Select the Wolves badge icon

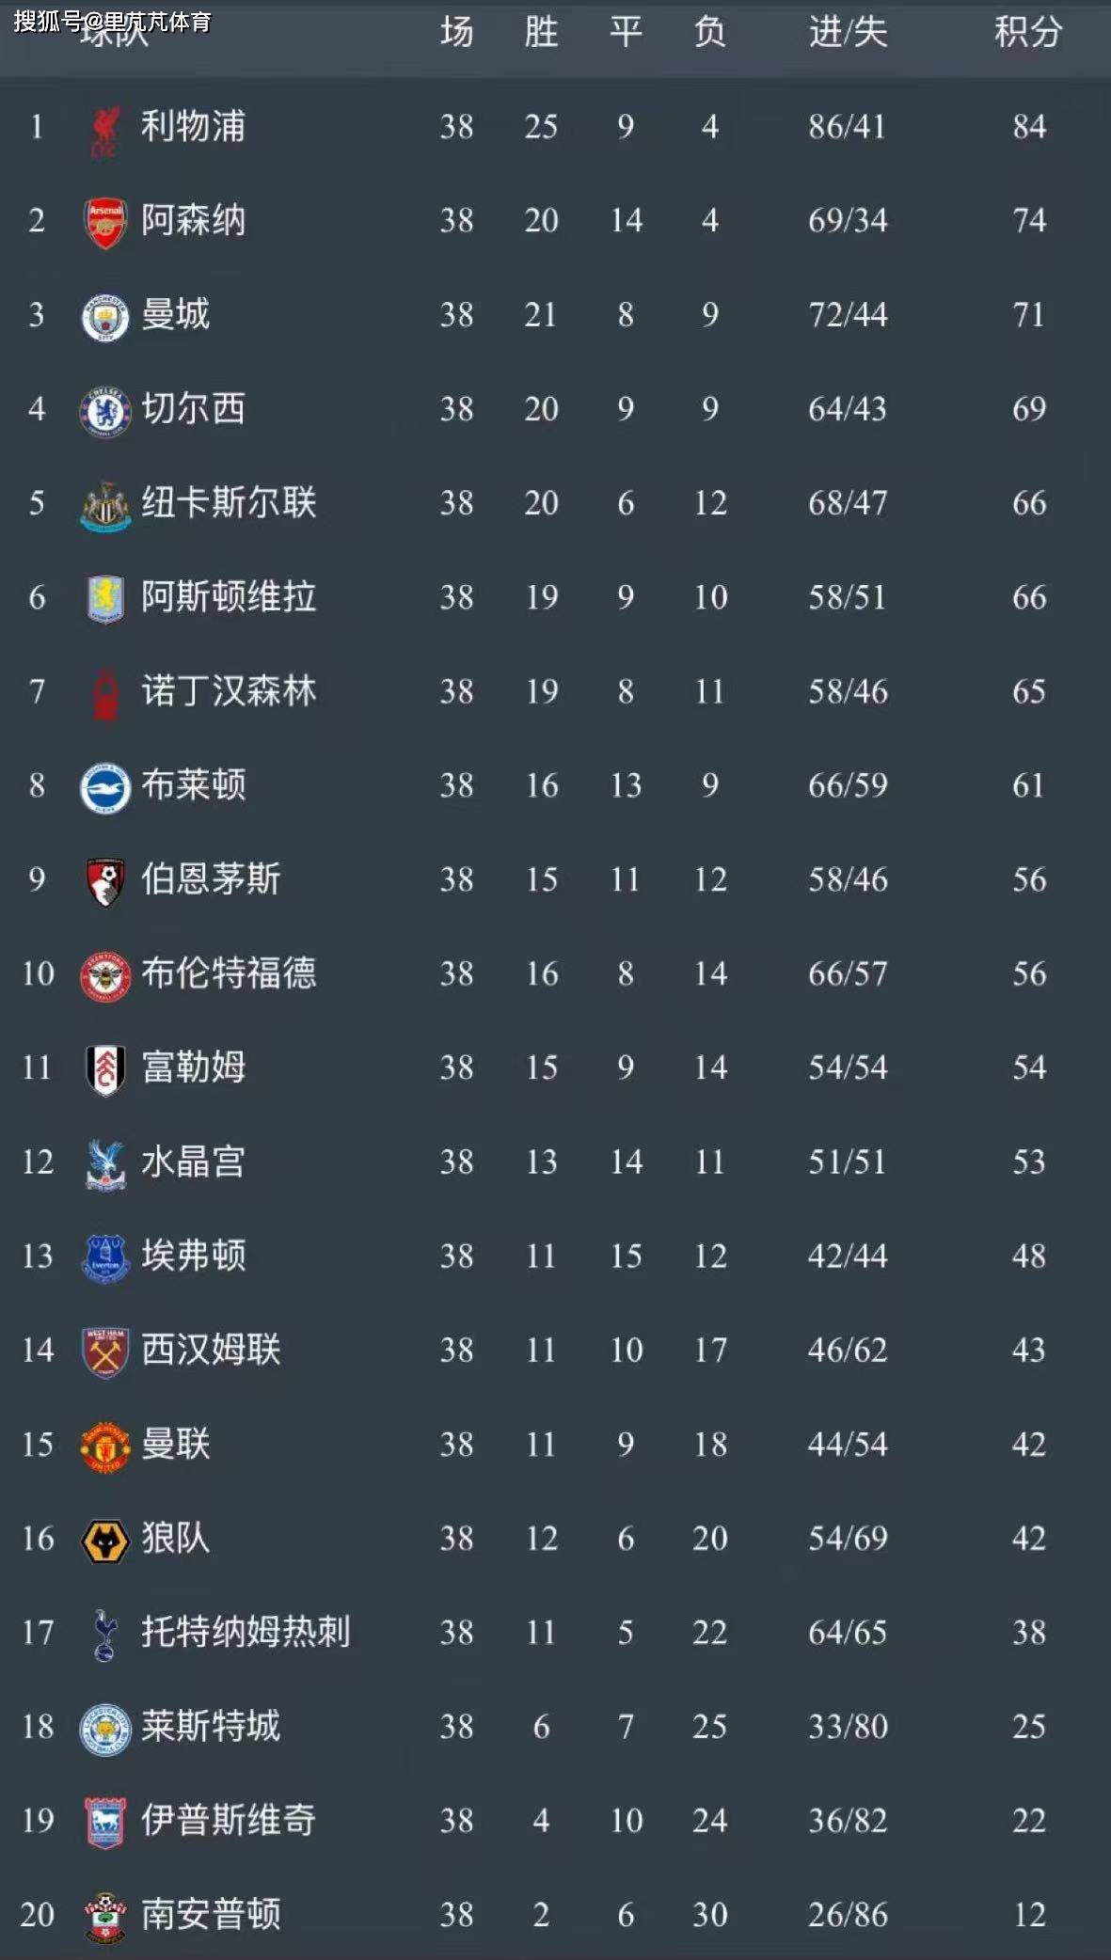105,1541
